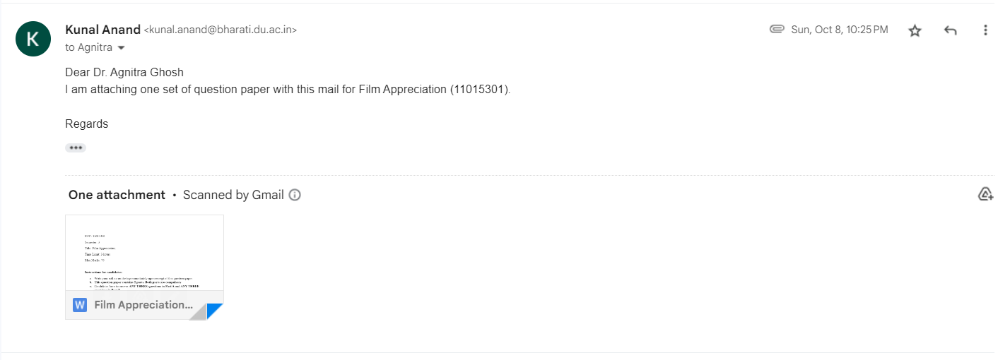
Task: Click the "Scanned by Gmail" text
Action: 233,195
